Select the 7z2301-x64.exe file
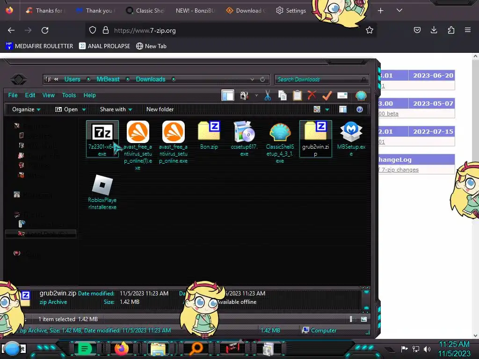 pos(102,138)
